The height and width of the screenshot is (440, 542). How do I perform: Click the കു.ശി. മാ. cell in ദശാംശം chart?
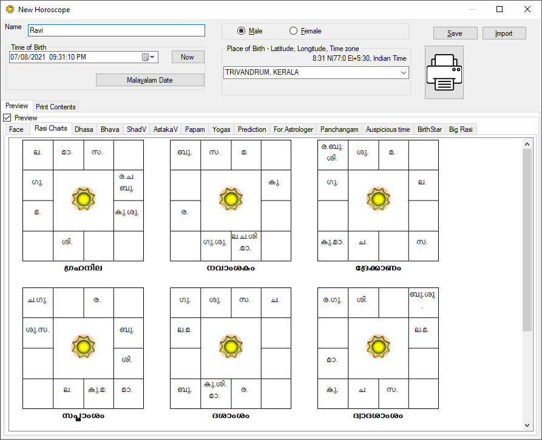215,393
